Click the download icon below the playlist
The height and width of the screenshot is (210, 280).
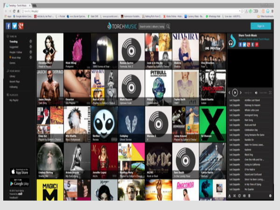230,196
